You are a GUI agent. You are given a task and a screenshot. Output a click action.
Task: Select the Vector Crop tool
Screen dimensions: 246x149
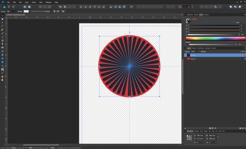(2, 51)
